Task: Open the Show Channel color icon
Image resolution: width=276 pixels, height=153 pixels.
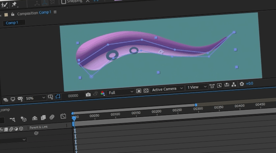Action: click(x=103, y=93)
